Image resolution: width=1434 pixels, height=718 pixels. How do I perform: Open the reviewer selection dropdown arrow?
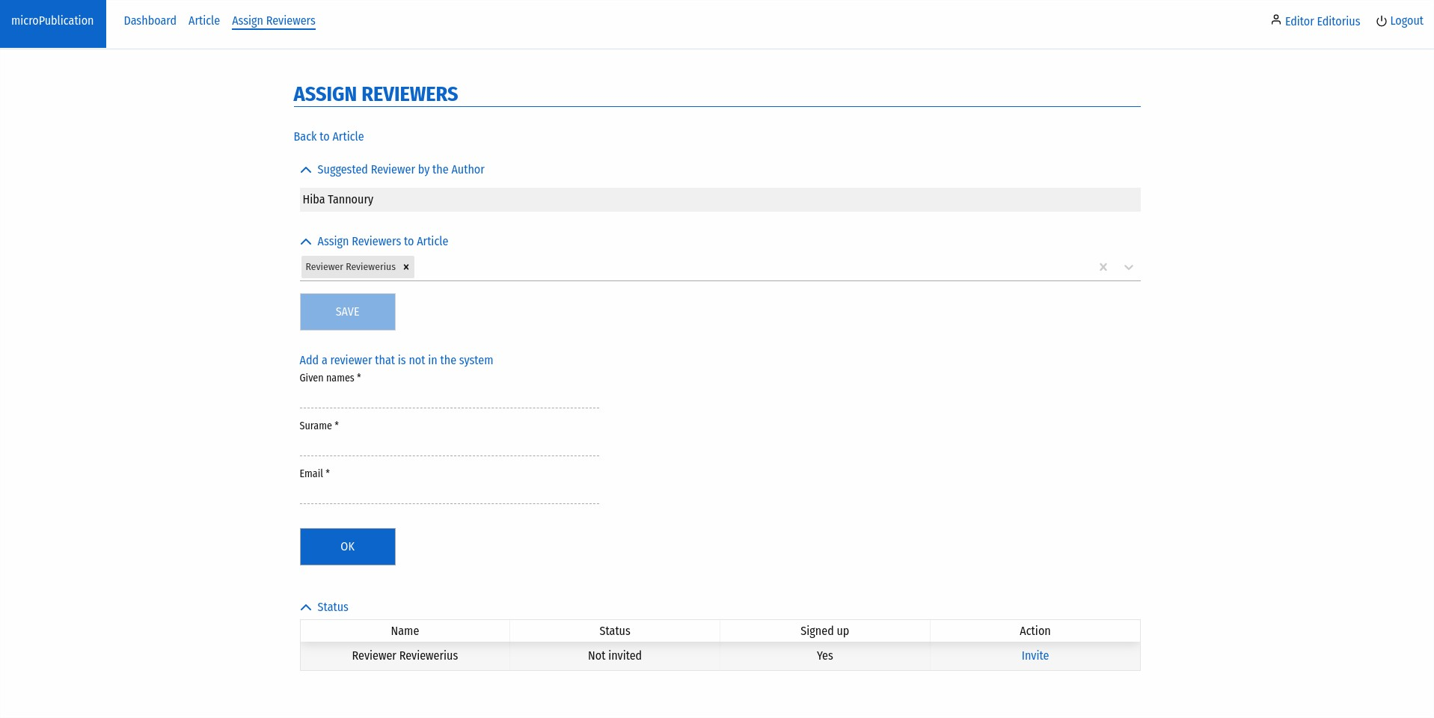1128,267
